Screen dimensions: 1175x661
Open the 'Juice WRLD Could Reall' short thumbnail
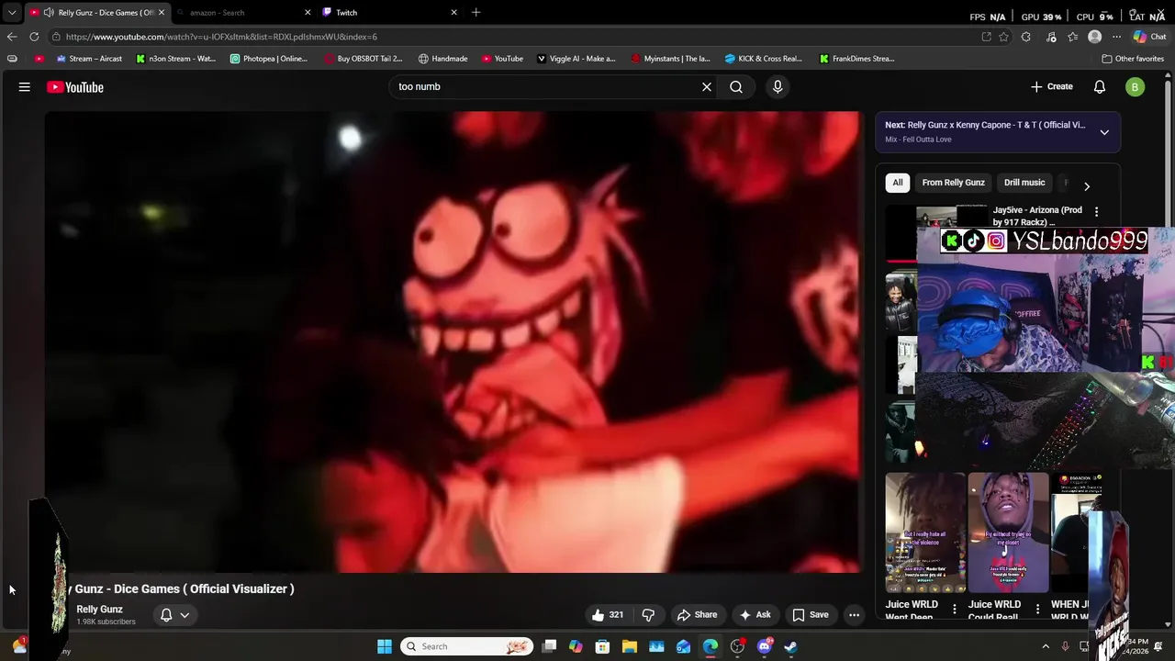1008,532
